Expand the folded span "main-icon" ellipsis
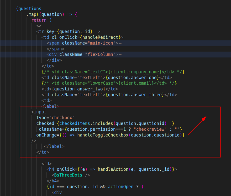Image resolution: width=231 pixels, height=196 pixels. pyautogui.click(x=120, y=43)
